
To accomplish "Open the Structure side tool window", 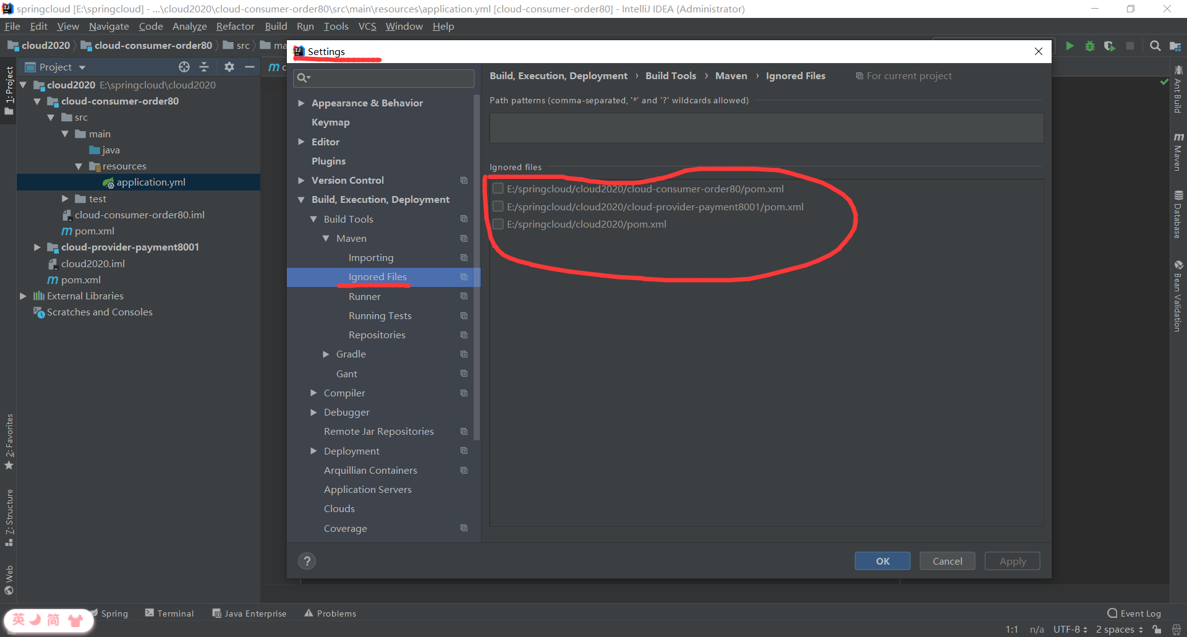I will coord(9,518).
